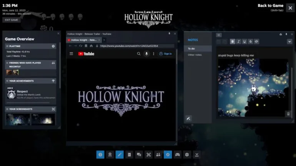The width and height of the screenshot is (296, 166).
Task: Open the YouTube hamburger menu
Action: (72, 54)
